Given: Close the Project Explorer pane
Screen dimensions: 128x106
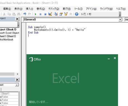Looking at the screenshot, I should pos(17,19).
